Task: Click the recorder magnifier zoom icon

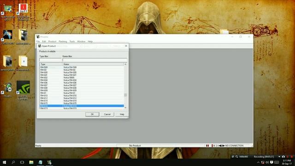Action: 236,157
